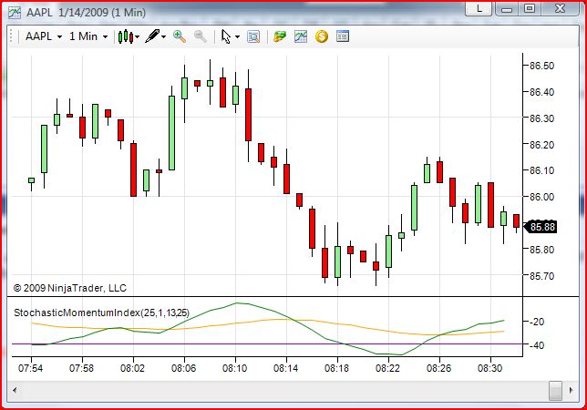Expand the cursor type dropdown arrow
587x410 pixels.
coord(237,36)
